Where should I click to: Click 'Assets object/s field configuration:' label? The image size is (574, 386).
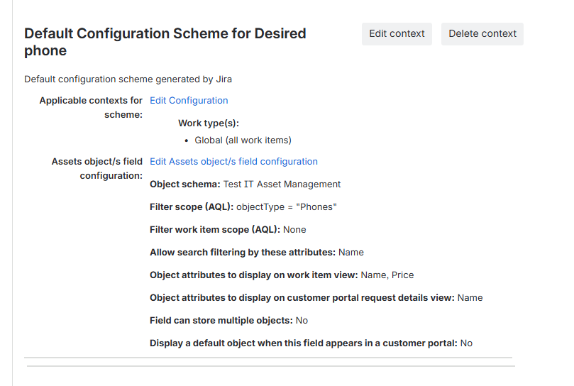point(97,168)
